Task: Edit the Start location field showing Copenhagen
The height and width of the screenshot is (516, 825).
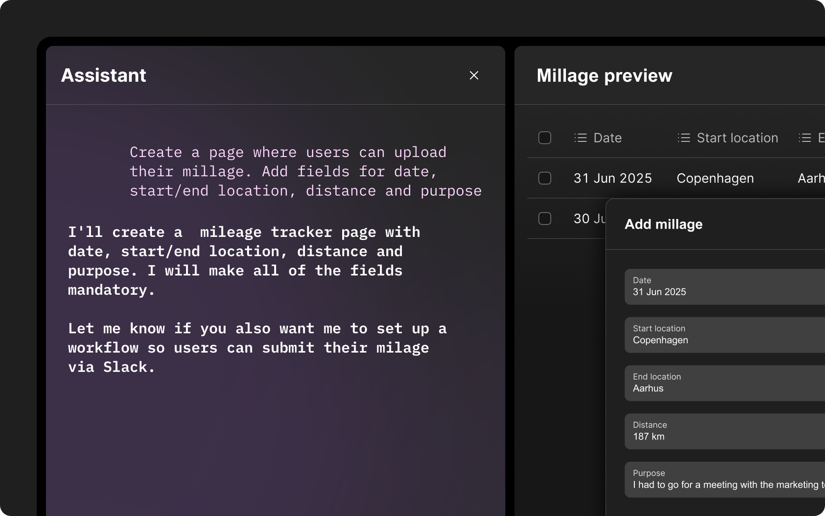Action: pyautogui.click(x=725, y=335)
